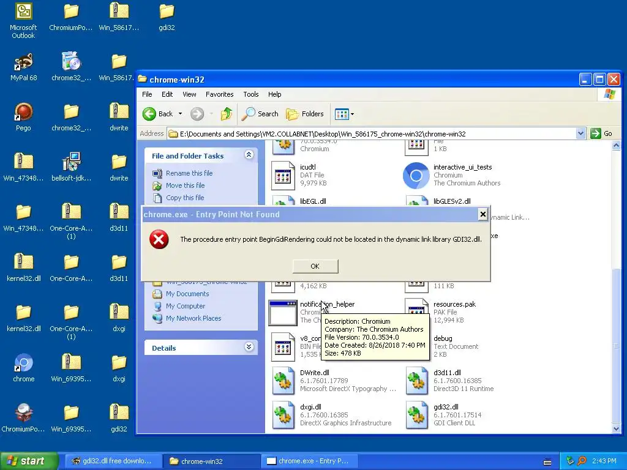Expand the Address bar dropdown arrow

pos(580,133)
